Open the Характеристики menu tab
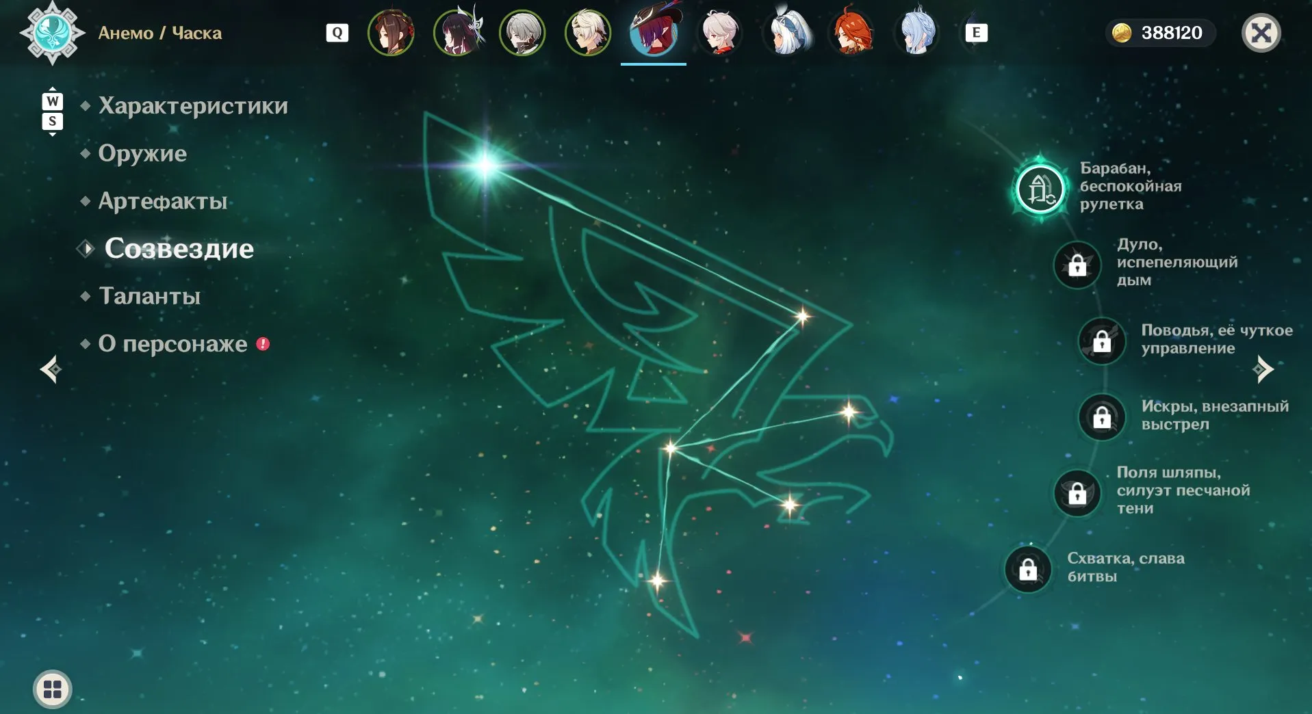This screenshot has width=1312, height=714. coord(193,105)
